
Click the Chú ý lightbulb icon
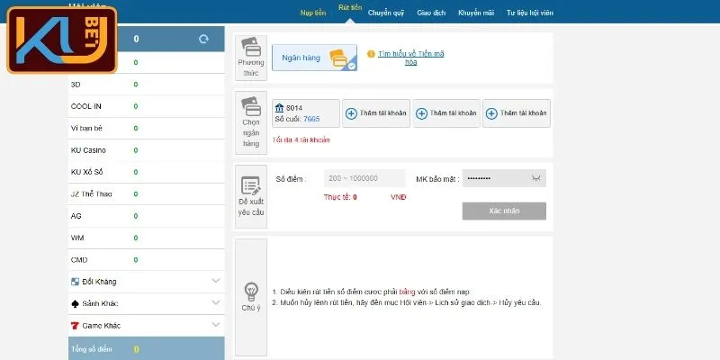(251, 292)
